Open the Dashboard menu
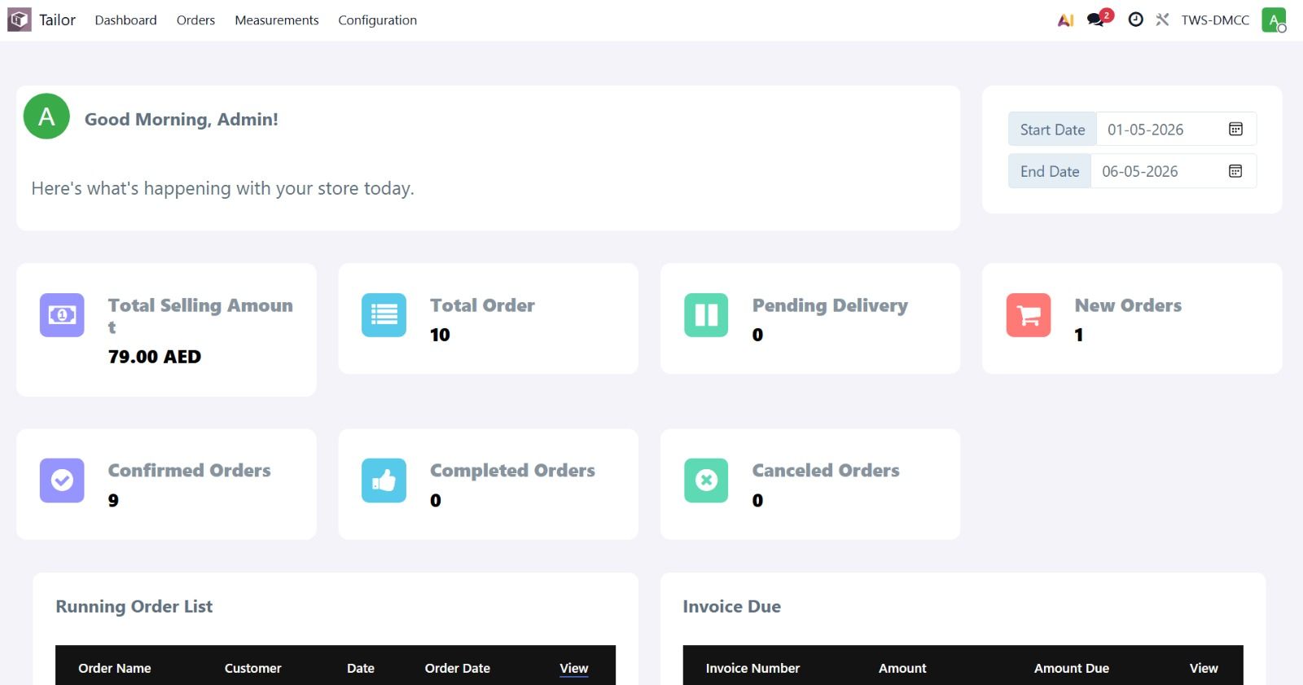The height and width of the screenshot is (685, 1303). tap(125, 20)
